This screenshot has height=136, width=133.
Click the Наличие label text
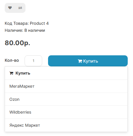(x=14, y=30)
